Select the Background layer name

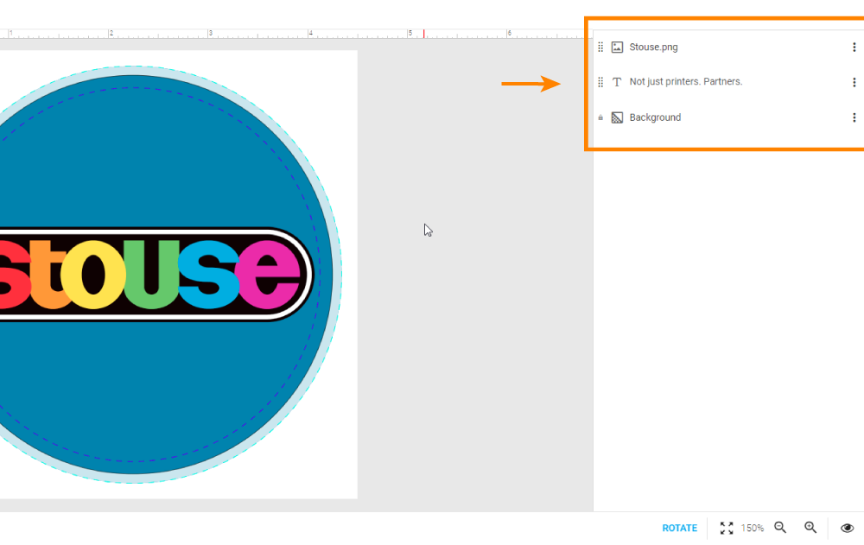coord(655,117)
